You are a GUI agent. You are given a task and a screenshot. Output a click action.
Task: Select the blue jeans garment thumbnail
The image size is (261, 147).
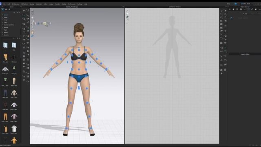[5, 93]
